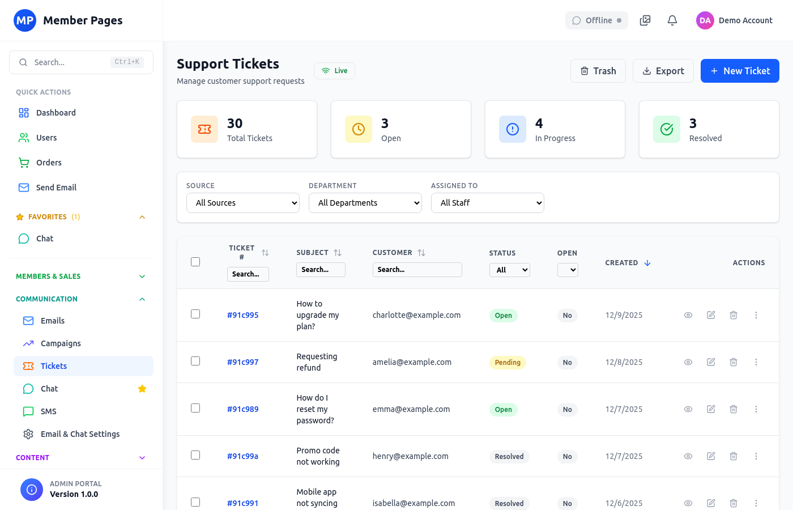
Task: Check the box for ticket #91c995
Action: point(195,314)
